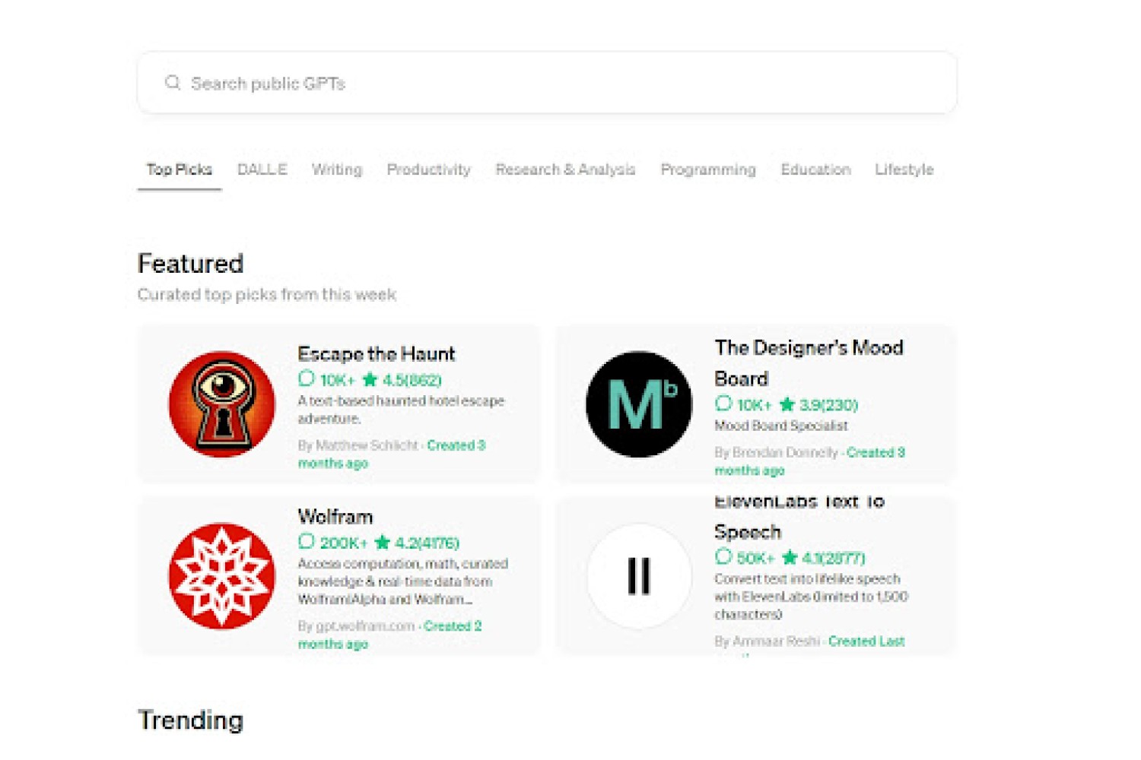Click the 'By Matthew Schlicht' author text
1141x760 pixels.
click(x=358, y=445)
